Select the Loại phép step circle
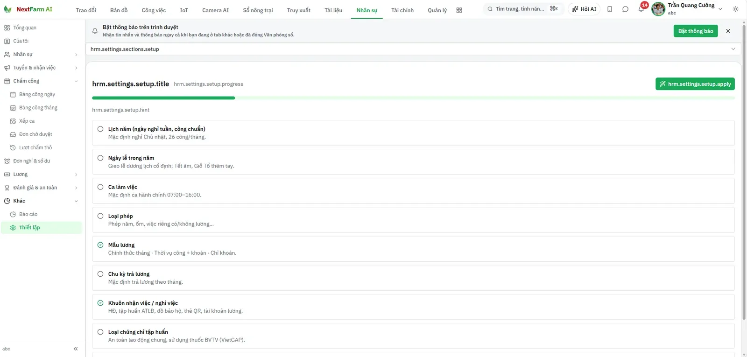Viewport: 747px width, 357px height. pos(100,216)
